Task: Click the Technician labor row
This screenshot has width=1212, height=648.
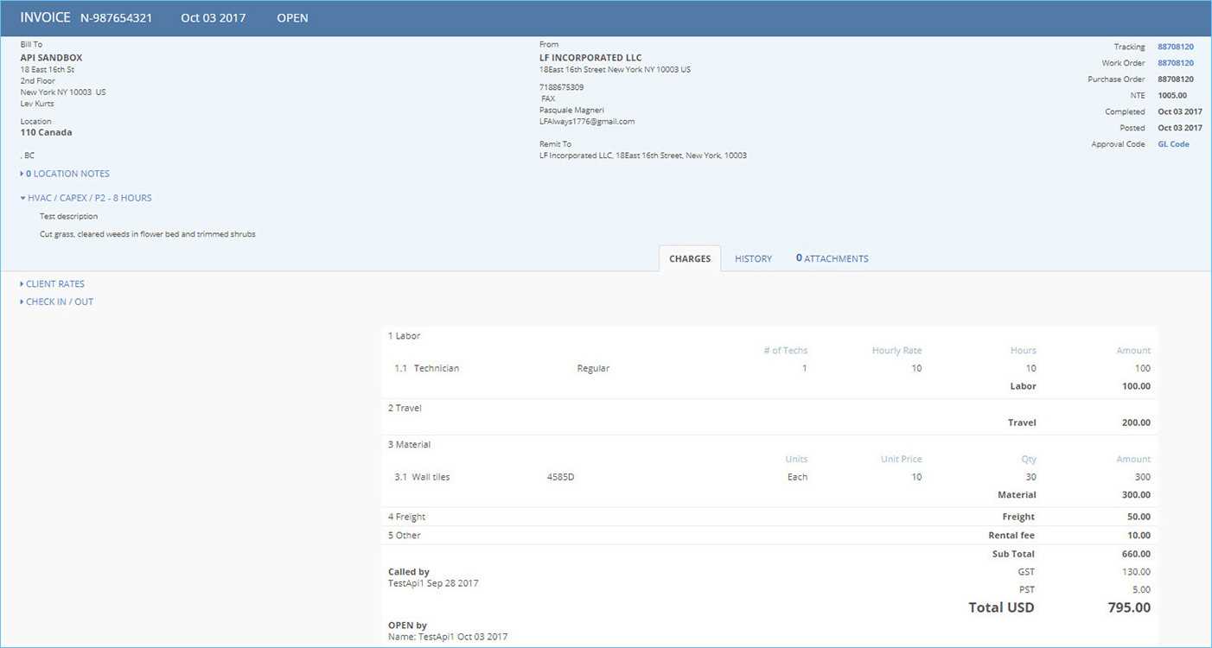Action: pos(769,368)
